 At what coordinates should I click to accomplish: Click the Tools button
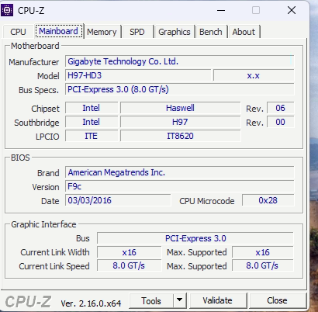pos(151,301)
